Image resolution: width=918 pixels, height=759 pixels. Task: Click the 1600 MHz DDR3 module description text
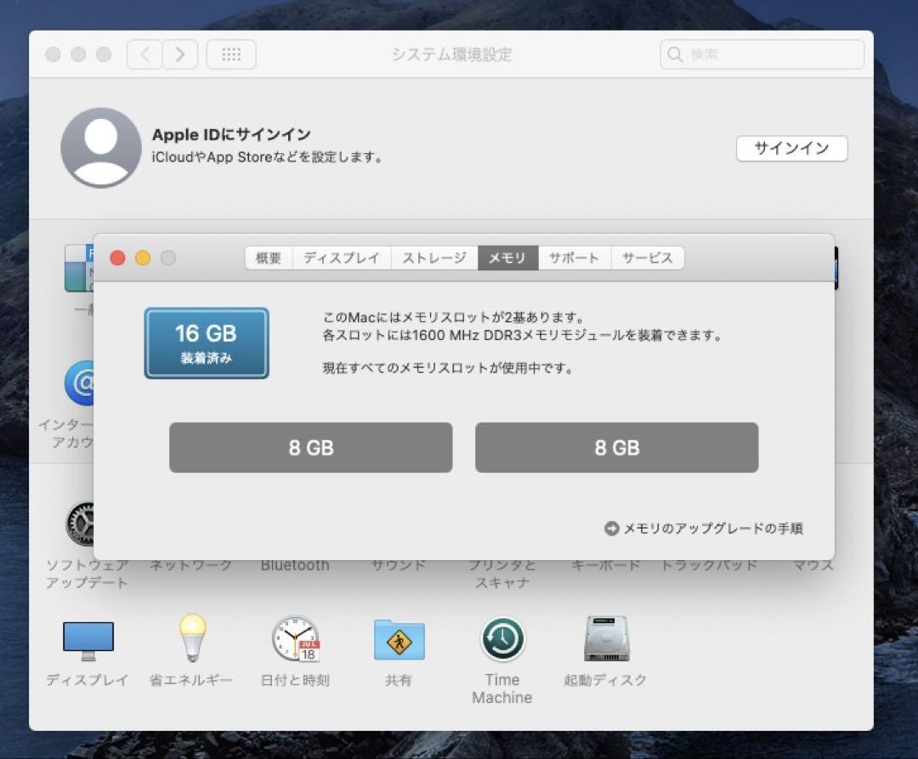[x=522, y=336]
